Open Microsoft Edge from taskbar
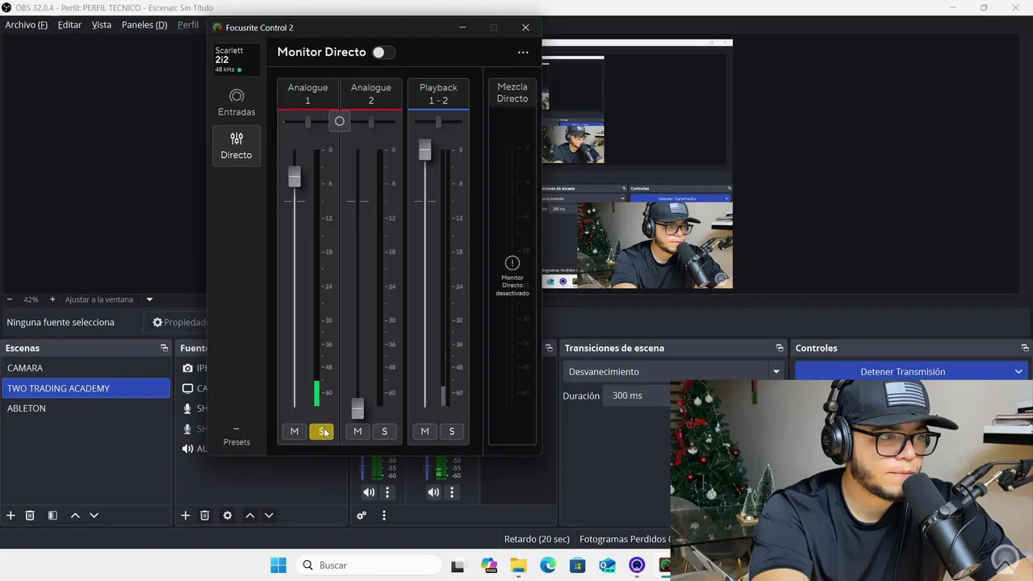 tap(548, 566)
